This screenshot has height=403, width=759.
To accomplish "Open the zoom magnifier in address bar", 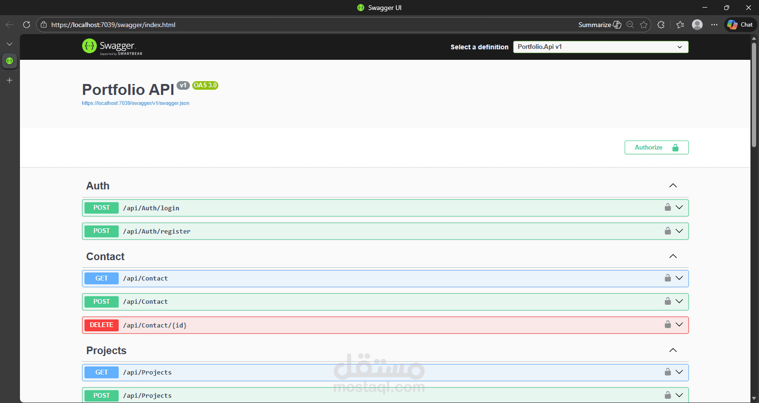I will coord(630,25).
